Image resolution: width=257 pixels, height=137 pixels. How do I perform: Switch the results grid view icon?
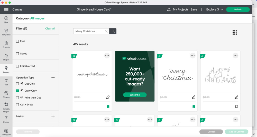coord(235,32)
